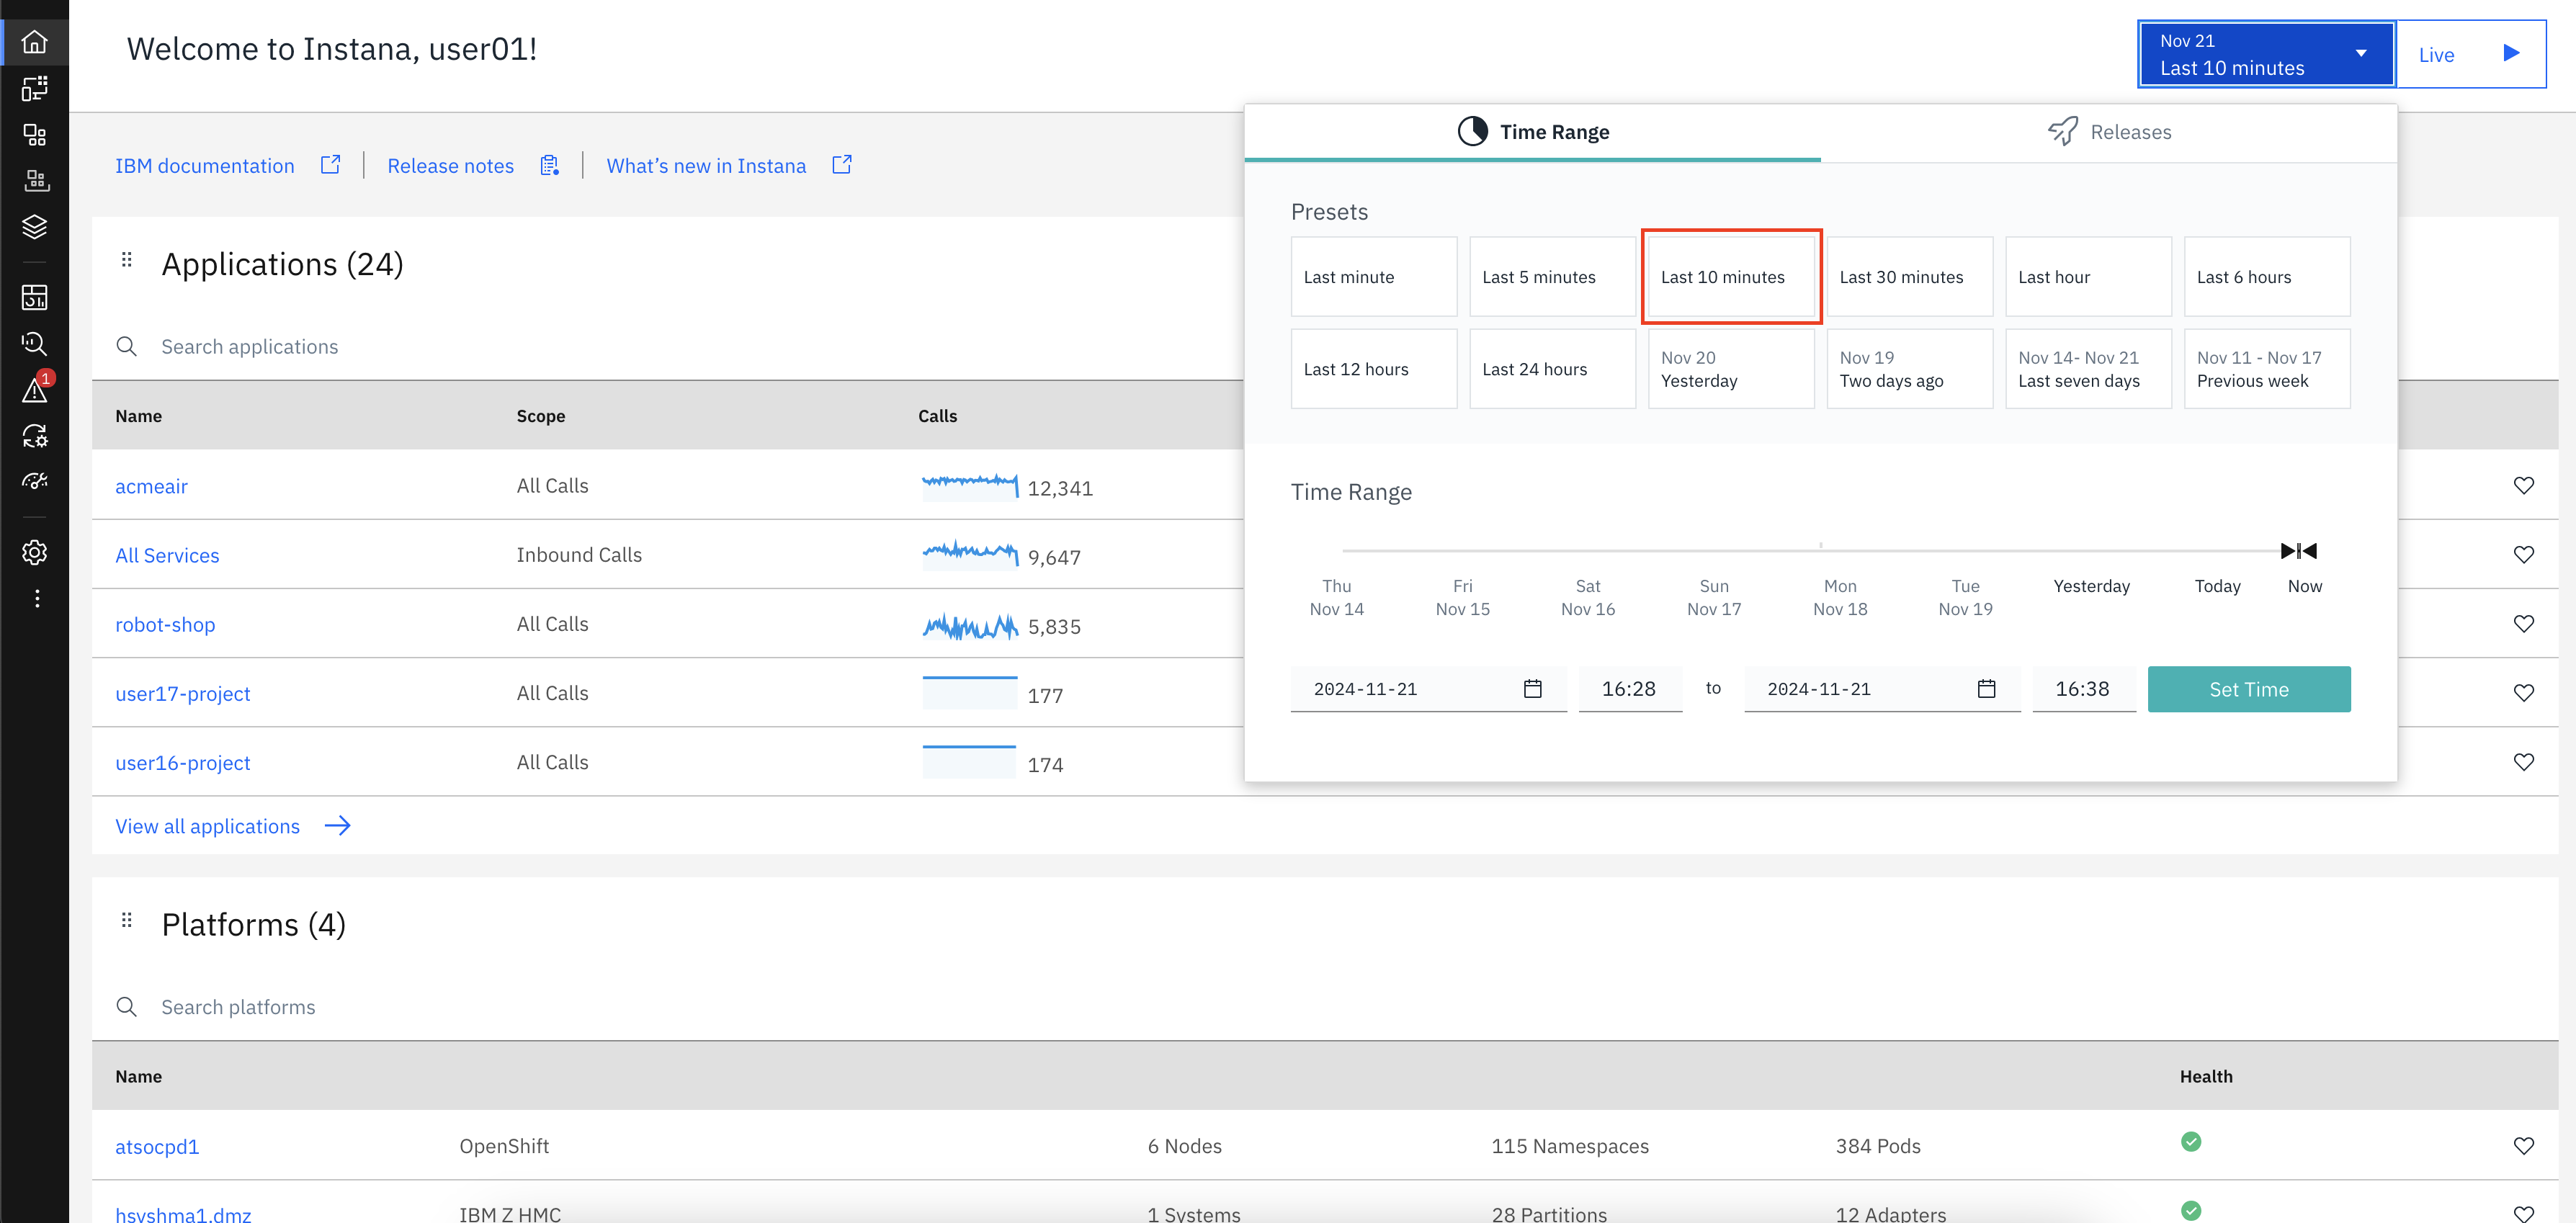This screenshot has width=2576, height=1223.
Task: Select the Two days ago preset
Action: point(1910,369)
